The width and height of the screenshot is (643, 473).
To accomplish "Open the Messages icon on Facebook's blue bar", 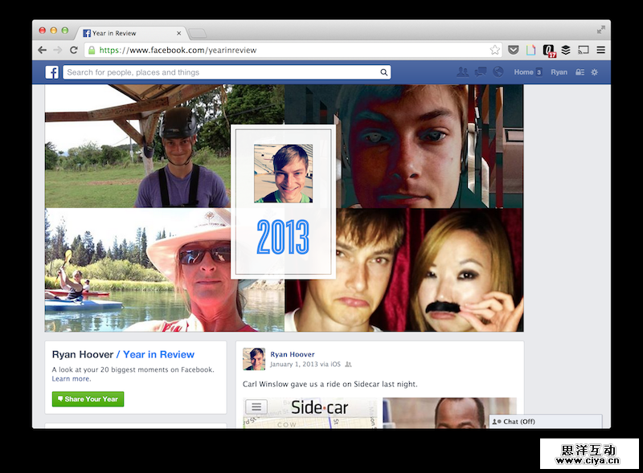I will pos(480,71).
